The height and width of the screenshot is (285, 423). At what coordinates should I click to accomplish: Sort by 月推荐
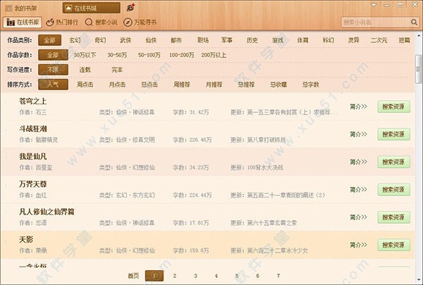pyautogui.click(x=214, y=85)
